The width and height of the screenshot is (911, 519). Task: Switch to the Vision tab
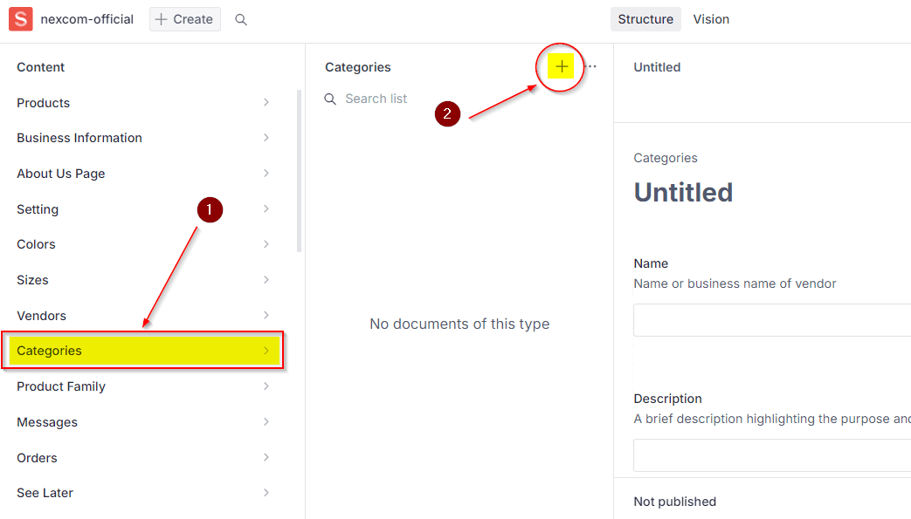[711, 19]
